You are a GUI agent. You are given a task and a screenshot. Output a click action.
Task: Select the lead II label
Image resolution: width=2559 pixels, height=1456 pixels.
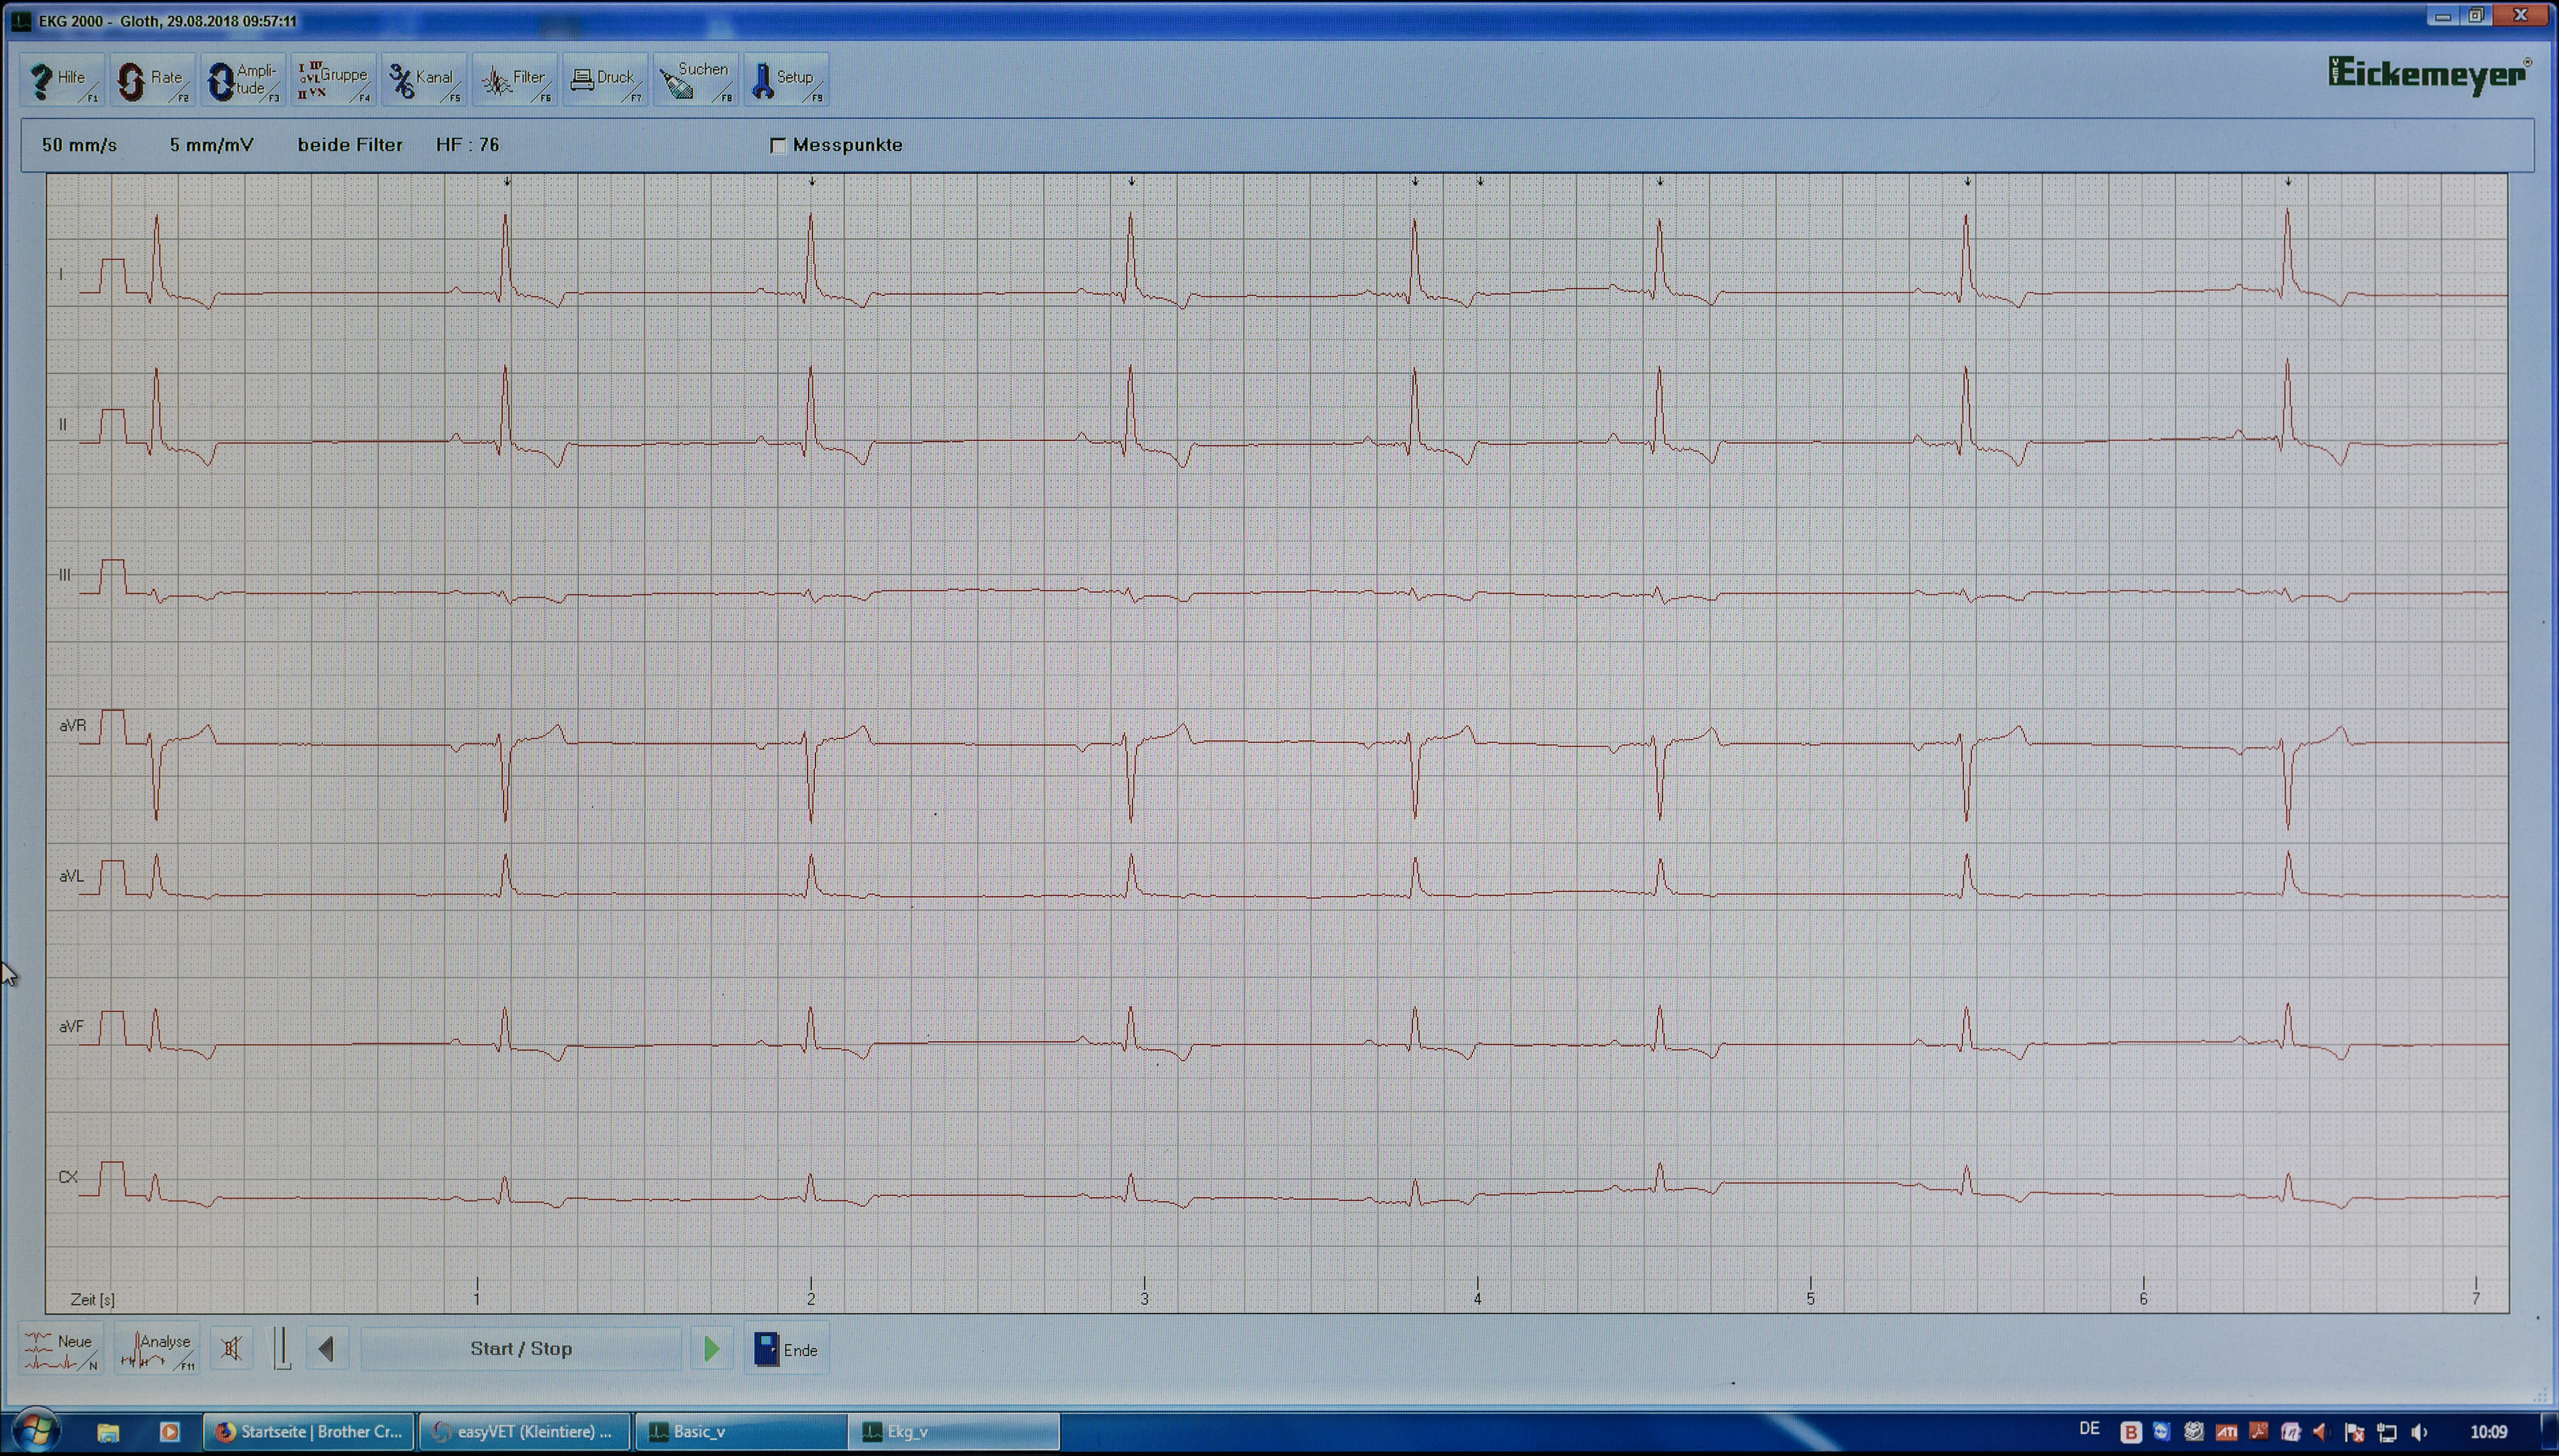pyautogui.click(x=63, y=425)
